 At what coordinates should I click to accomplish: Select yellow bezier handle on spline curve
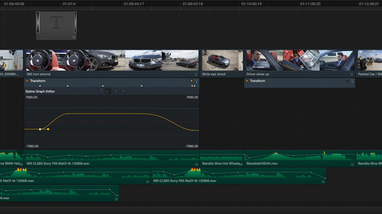click(48, 130)
